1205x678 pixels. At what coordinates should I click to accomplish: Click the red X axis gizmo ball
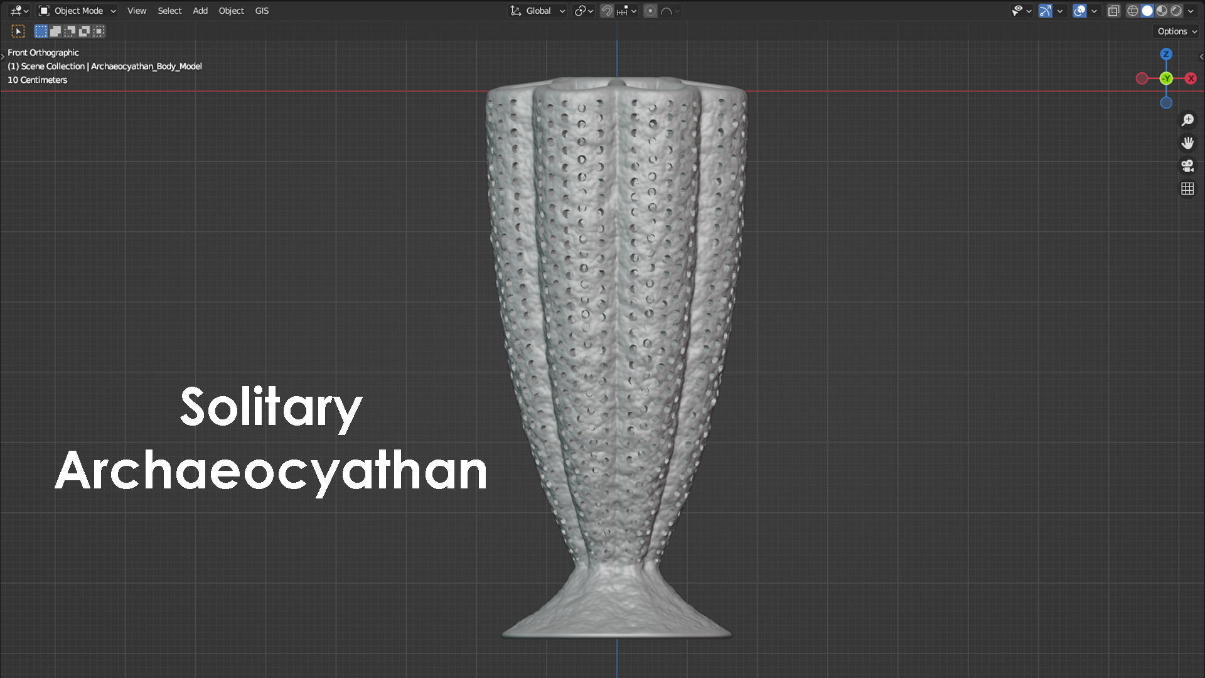click(1191, 78)
